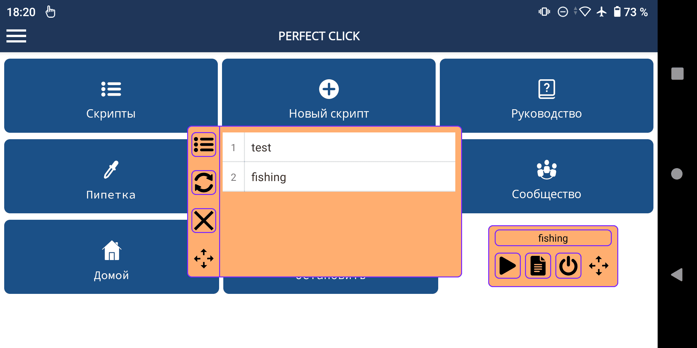Open the Скрипты tile
697x348 pixels.
coord(111,95)
